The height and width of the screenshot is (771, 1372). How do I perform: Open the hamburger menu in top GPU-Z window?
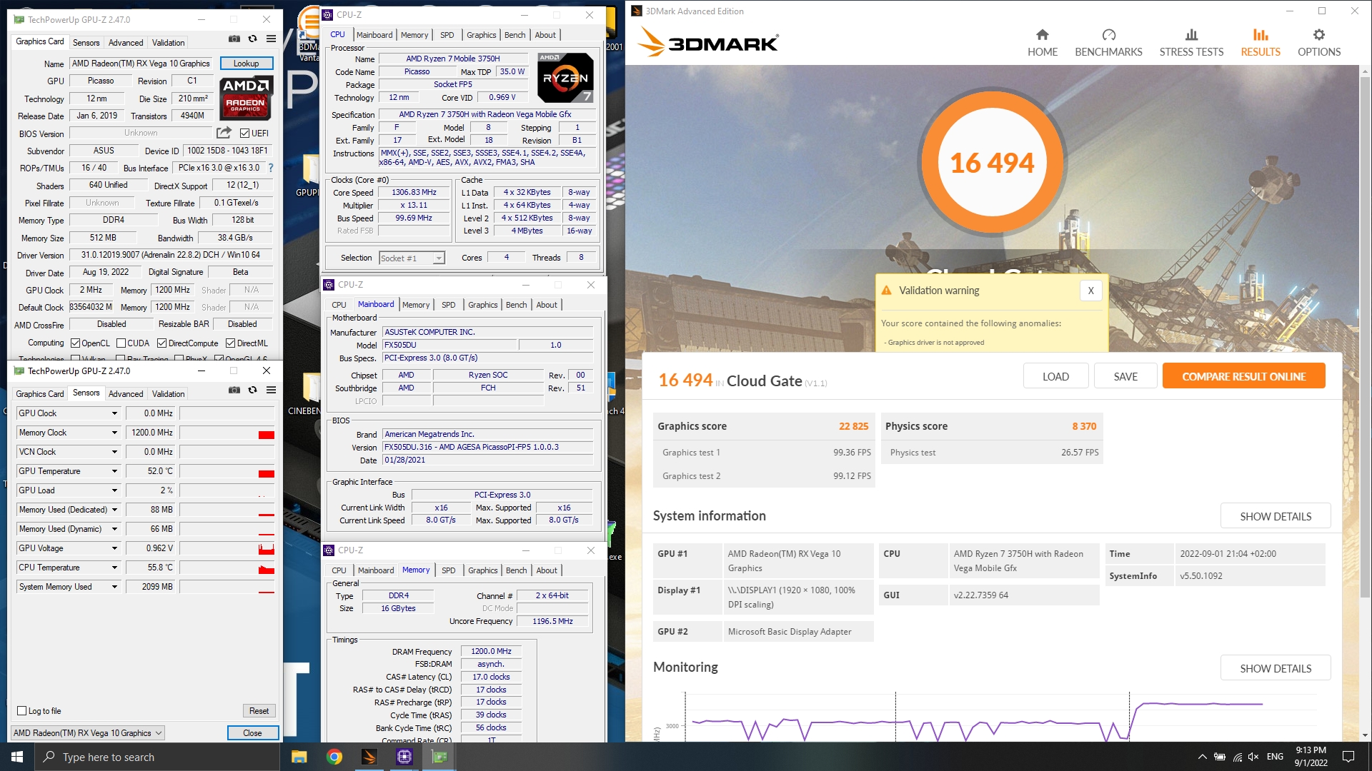coord(272,39)
